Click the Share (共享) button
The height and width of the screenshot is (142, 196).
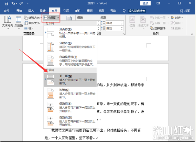point(185,11)
